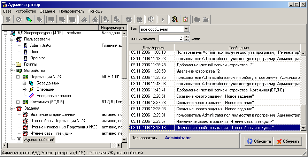Collapse the Пользователи tree node
Screen dimensions: 308x157
11,39
